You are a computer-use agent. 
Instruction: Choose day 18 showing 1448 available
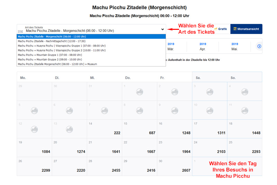coord(245,129)
